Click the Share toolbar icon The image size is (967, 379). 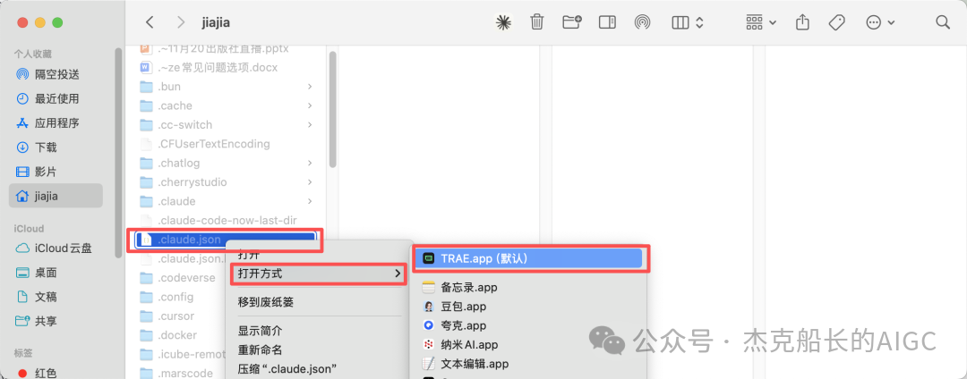point(801,22)
